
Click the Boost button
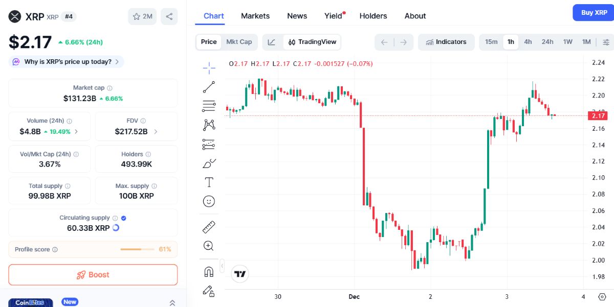93,275
